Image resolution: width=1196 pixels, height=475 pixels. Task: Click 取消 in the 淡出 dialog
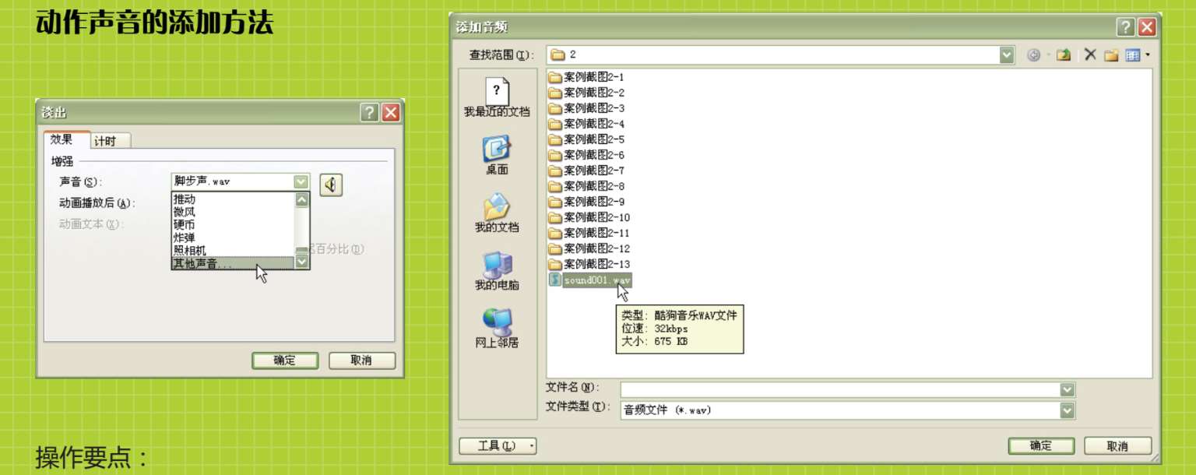pyautogui.click(x=361, y=361)
